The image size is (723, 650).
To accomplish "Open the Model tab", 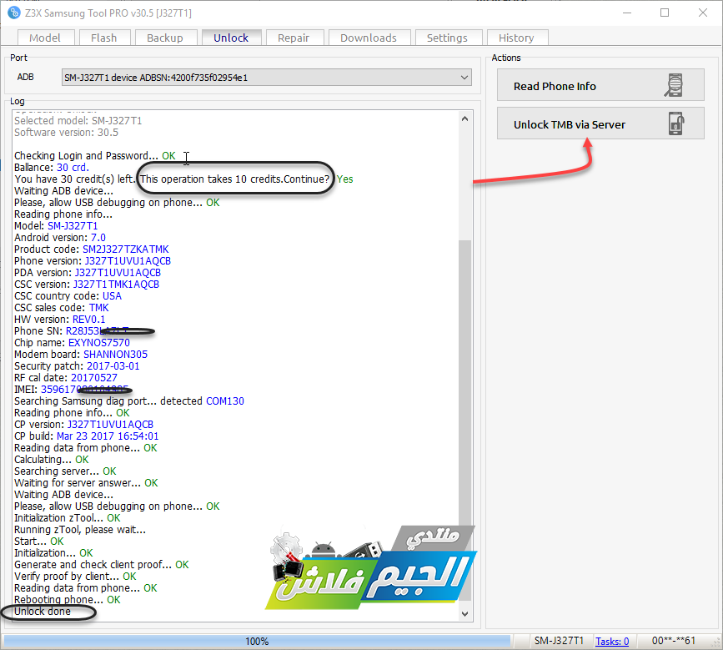I will click(x=45, y=38).
